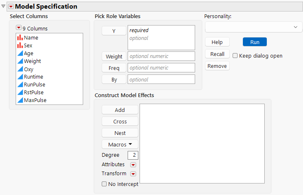Viewport: 303px width, 195px height.
Task: Click the continuous icon beside Age column
Action: (20, 53)
